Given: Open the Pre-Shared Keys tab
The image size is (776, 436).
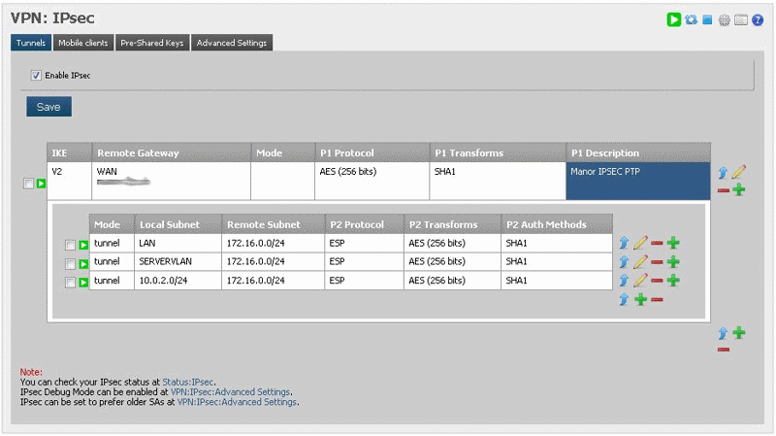Looking at the screenshot, I should (x=151, y=43).
